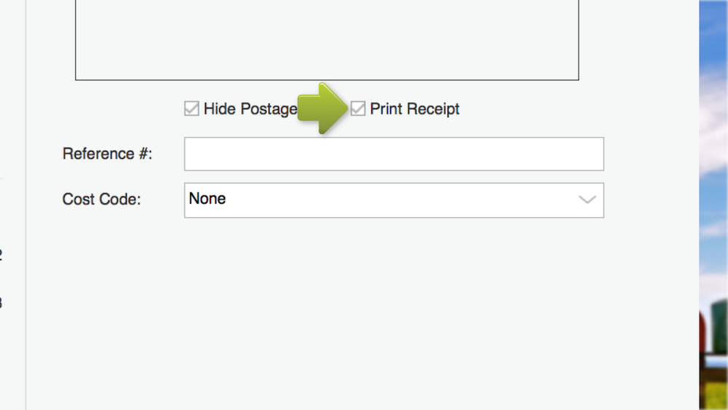728x410 pixels.
Task: Click the None value in Cost Code
Action: click(x=207, y=199)
